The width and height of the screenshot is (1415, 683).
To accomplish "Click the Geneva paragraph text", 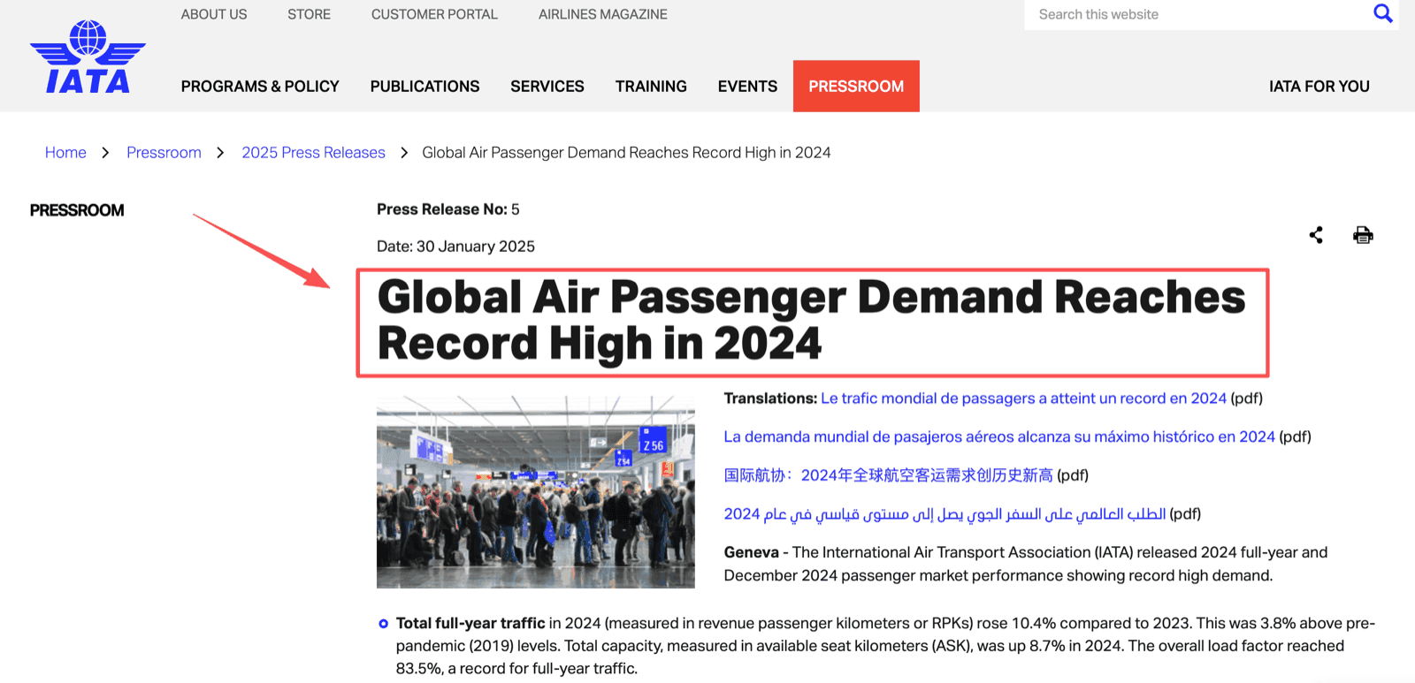I will (x=1026, y=564).
